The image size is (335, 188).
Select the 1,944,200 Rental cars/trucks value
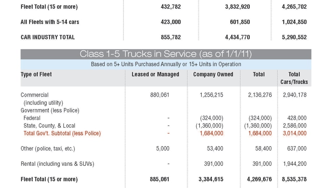(x=295, y=164)
